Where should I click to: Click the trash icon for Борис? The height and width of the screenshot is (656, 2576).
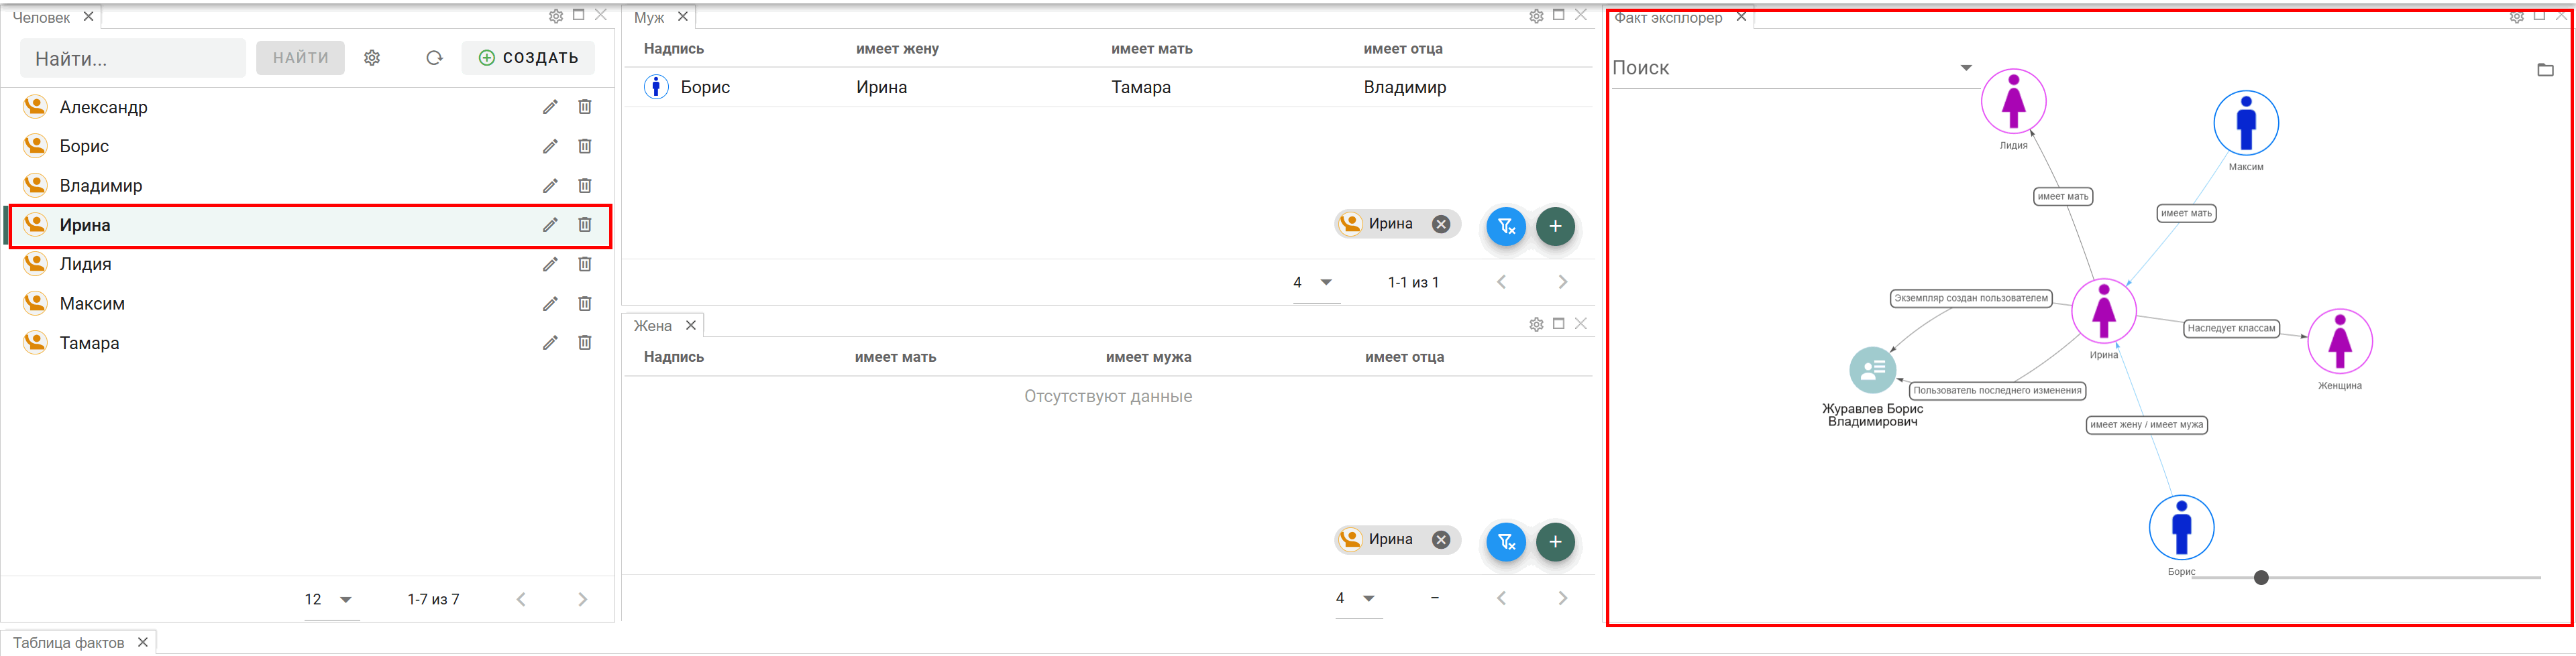(x=585, y=146)
